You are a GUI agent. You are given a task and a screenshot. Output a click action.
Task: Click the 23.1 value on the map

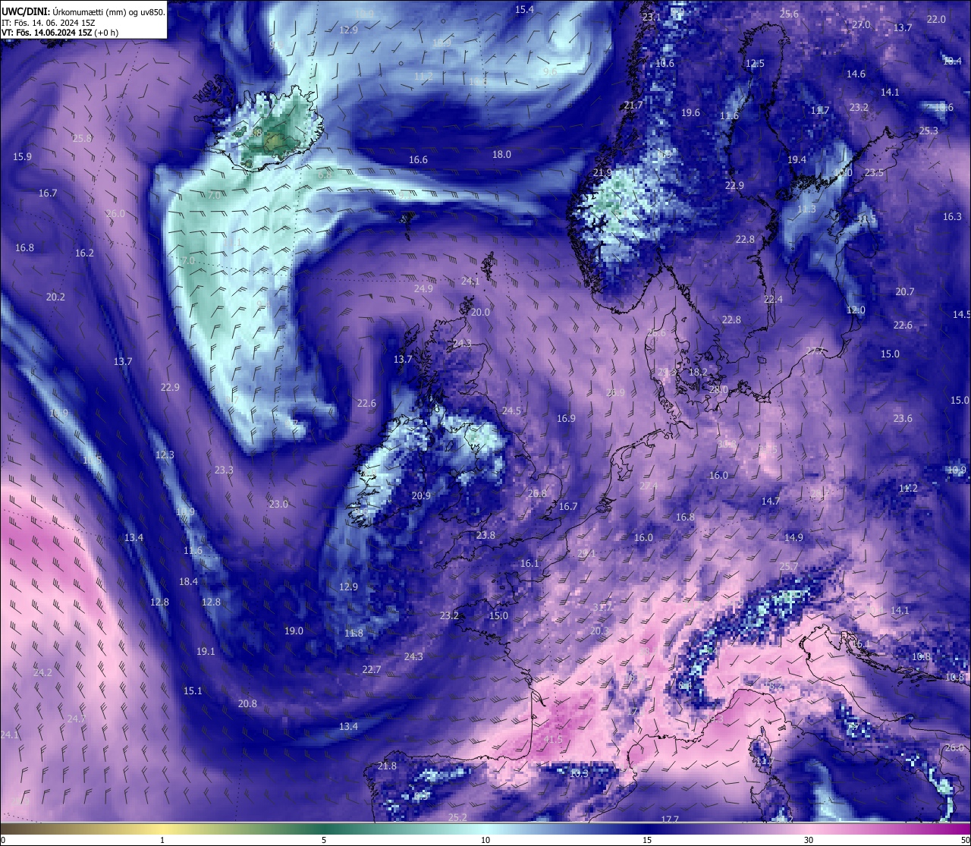click(x=652, y=17)
